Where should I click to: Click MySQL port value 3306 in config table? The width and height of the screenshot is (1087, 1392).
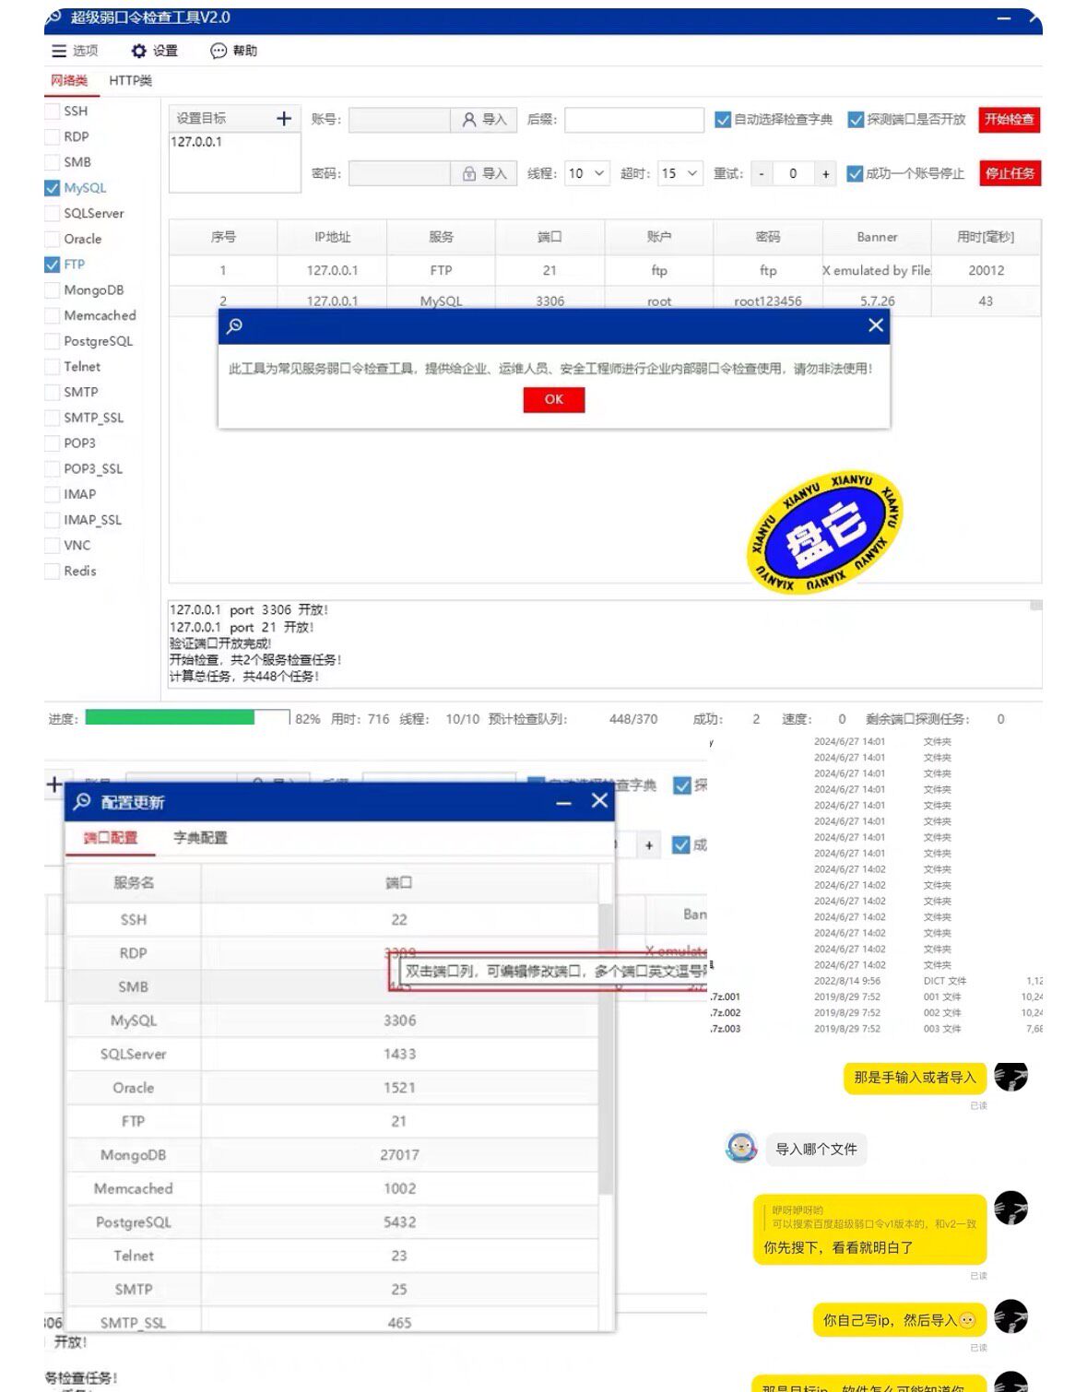[399, 1020]
